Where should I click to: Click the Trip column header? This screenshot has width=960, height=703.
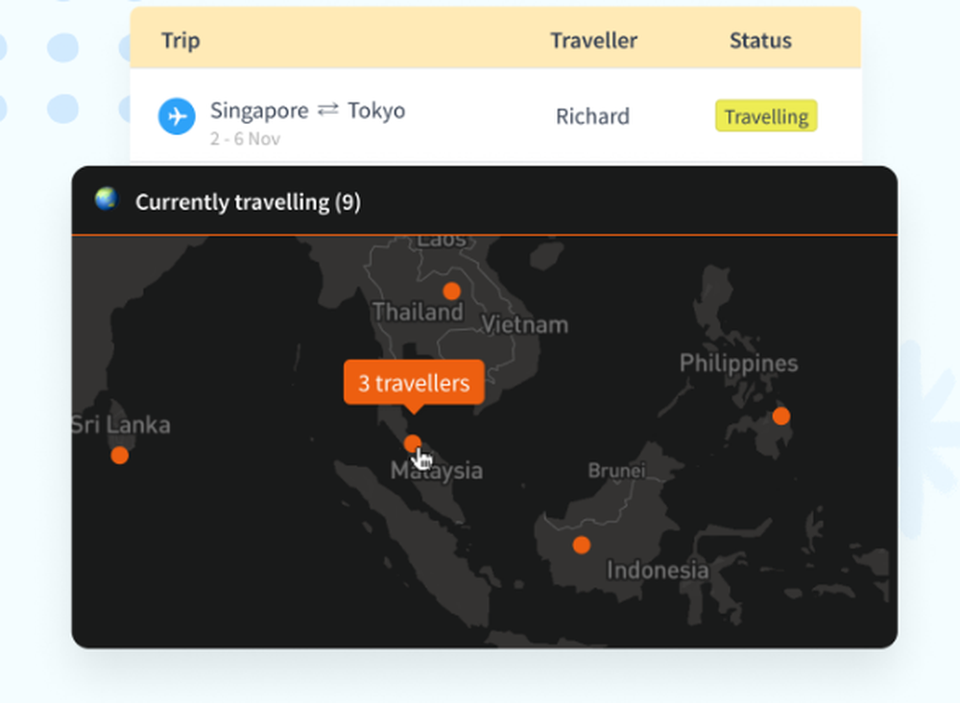point(180,40)
